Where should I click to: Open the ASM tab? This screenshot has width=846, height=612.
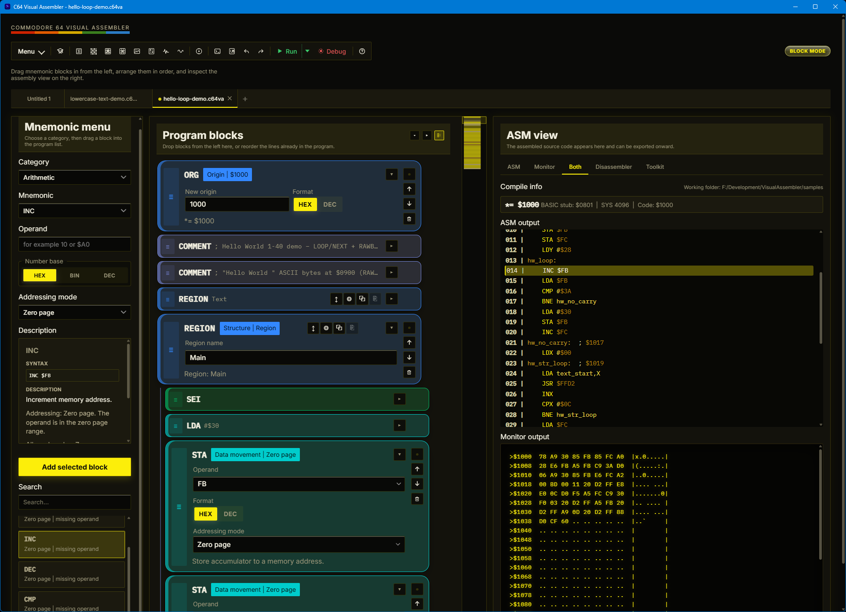click(x=514, y=167)
